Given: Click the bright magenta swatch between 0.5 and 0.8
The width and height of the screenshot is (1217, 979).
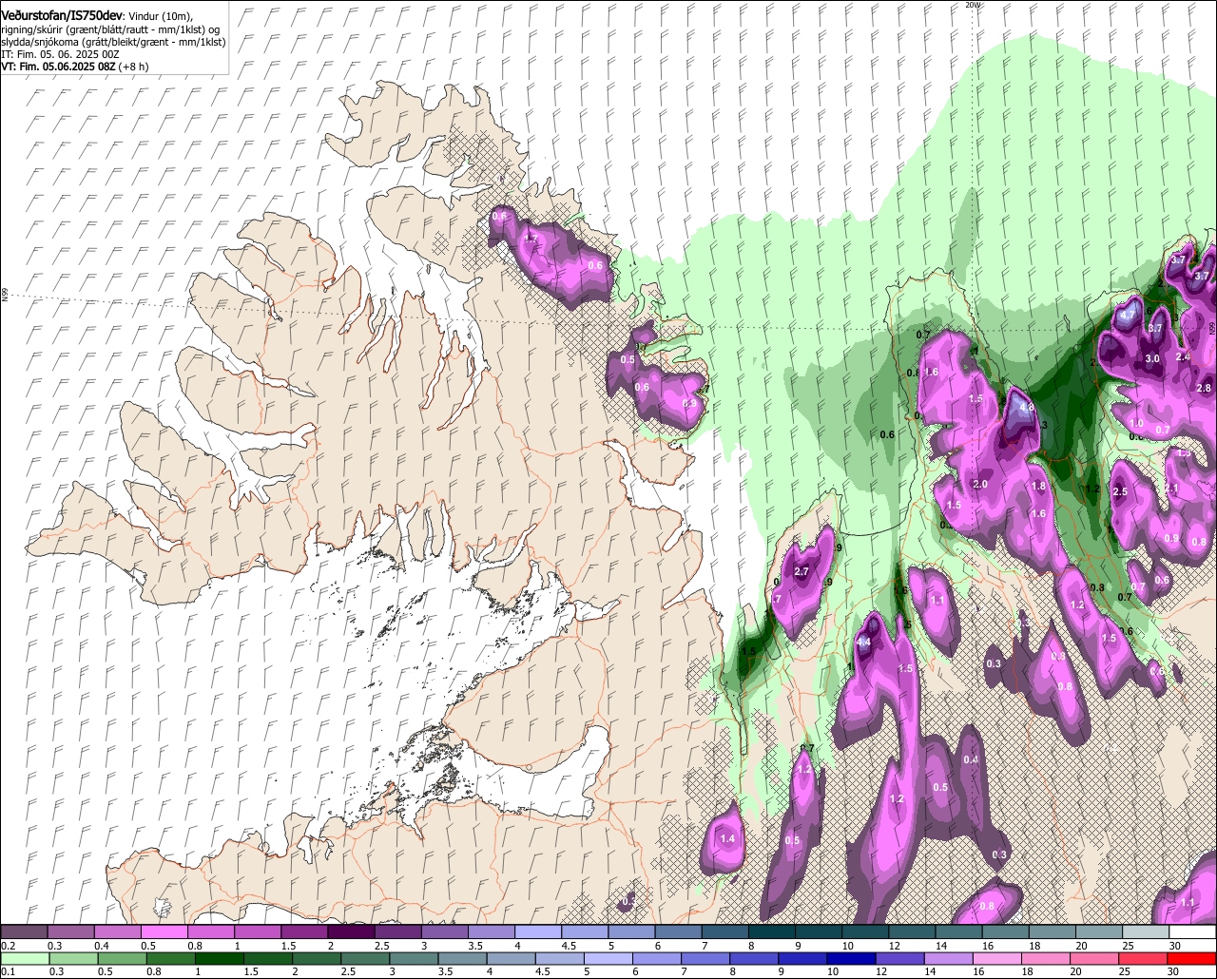Looking at the screenshot, I should 164,932.
